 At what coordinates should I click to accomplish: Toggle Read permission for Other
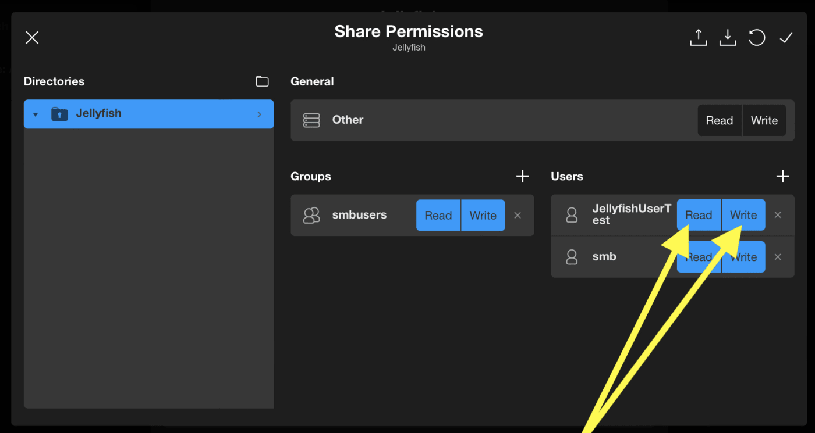coord(720,120)
